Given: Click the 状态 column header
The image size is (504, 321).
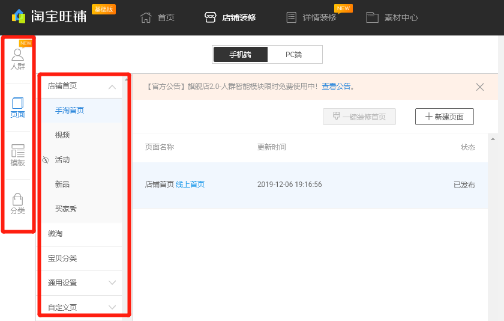Looking at the screenshot, I should pyautogui.click(x=467, y=147).
